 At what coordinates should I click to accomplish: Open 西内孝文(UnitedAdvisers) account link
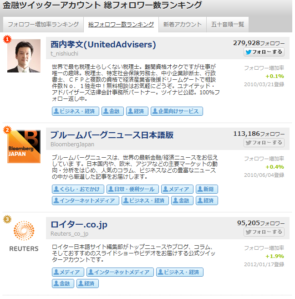tap(103, 44)
